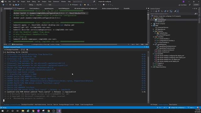Image resolution: width=201 pixels, height=113 pixels.
Task: Open Visual Studio taskbar icon
Action: 59,111
